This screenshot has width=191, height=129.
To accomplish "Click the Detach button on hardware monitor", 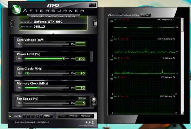I will pos(145,15).
